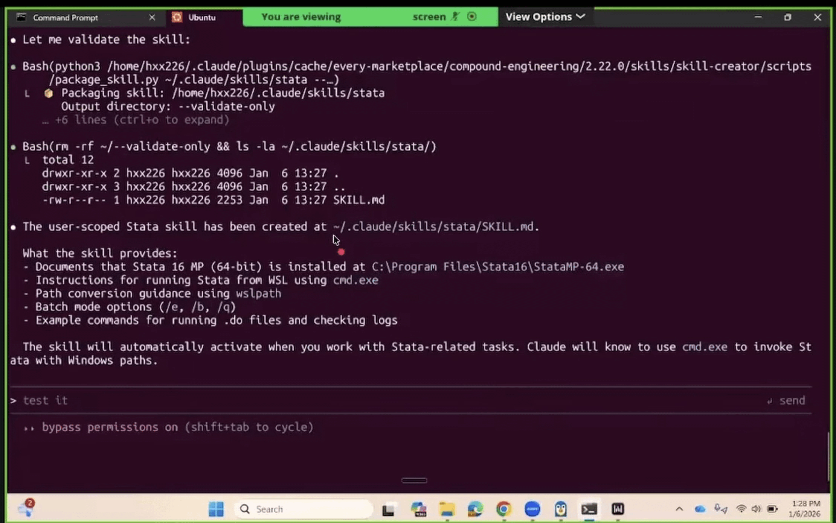This screenshot has width=836, height=523.
Task: Open Task View from the taskbar
Action: pyautogui.click(x=389, y=509)
